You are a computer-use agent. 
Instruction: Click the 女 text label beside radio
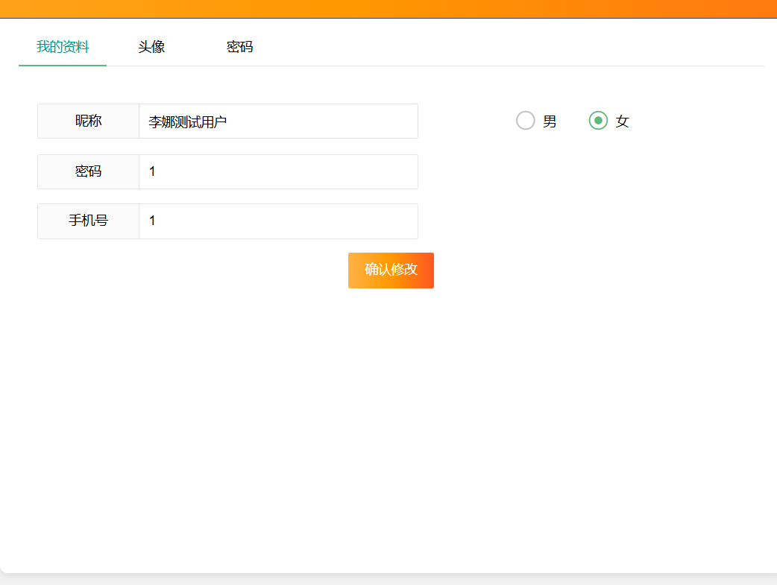point(623,121)
